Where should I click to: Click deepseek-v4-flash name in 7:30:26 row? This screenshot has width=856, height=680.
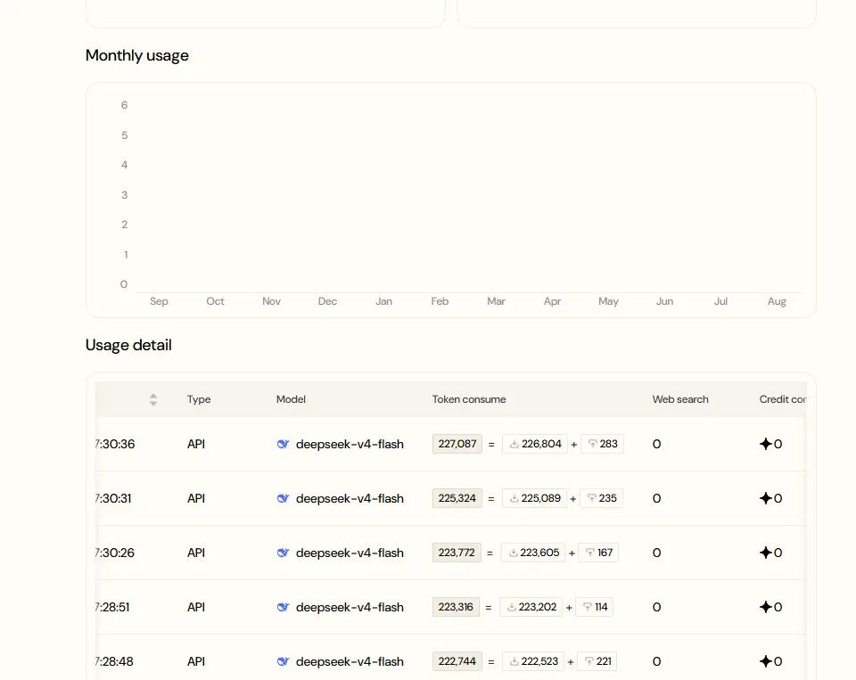pos(350,553)
